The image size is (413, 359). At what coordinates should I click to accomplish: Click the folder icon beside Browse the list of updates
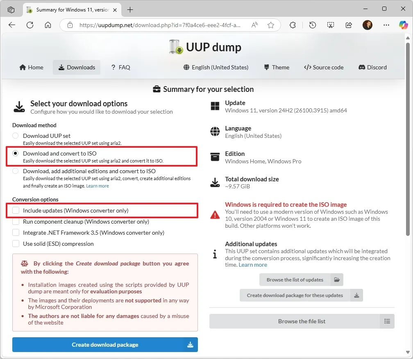tap(337, 279)
